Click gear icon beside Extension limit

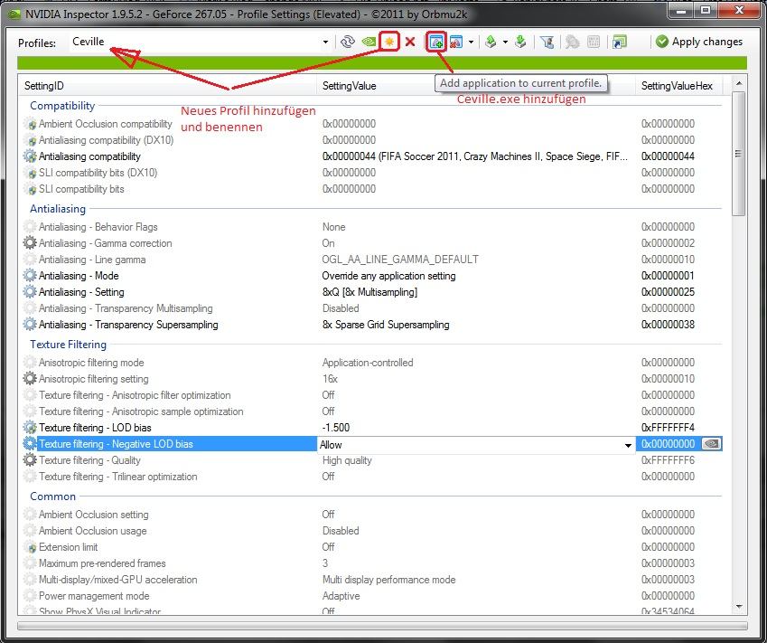(x=30, y=547)
